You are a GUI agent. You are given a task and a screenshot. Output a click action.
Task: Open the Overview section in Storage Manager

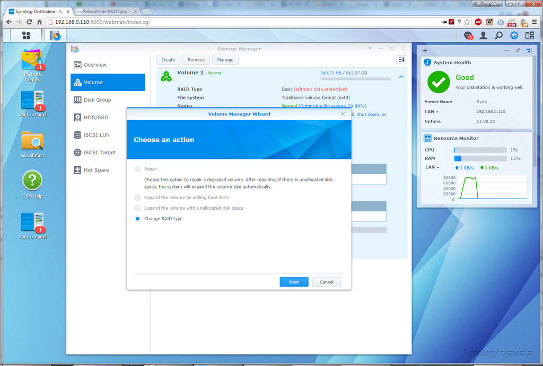[x=108, y=65]
